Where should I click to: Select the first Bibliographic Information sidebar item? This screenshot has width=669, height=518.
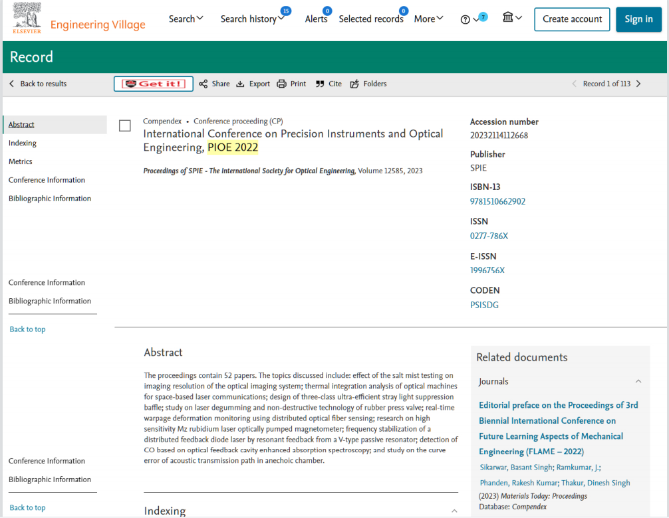pos(49,199)
